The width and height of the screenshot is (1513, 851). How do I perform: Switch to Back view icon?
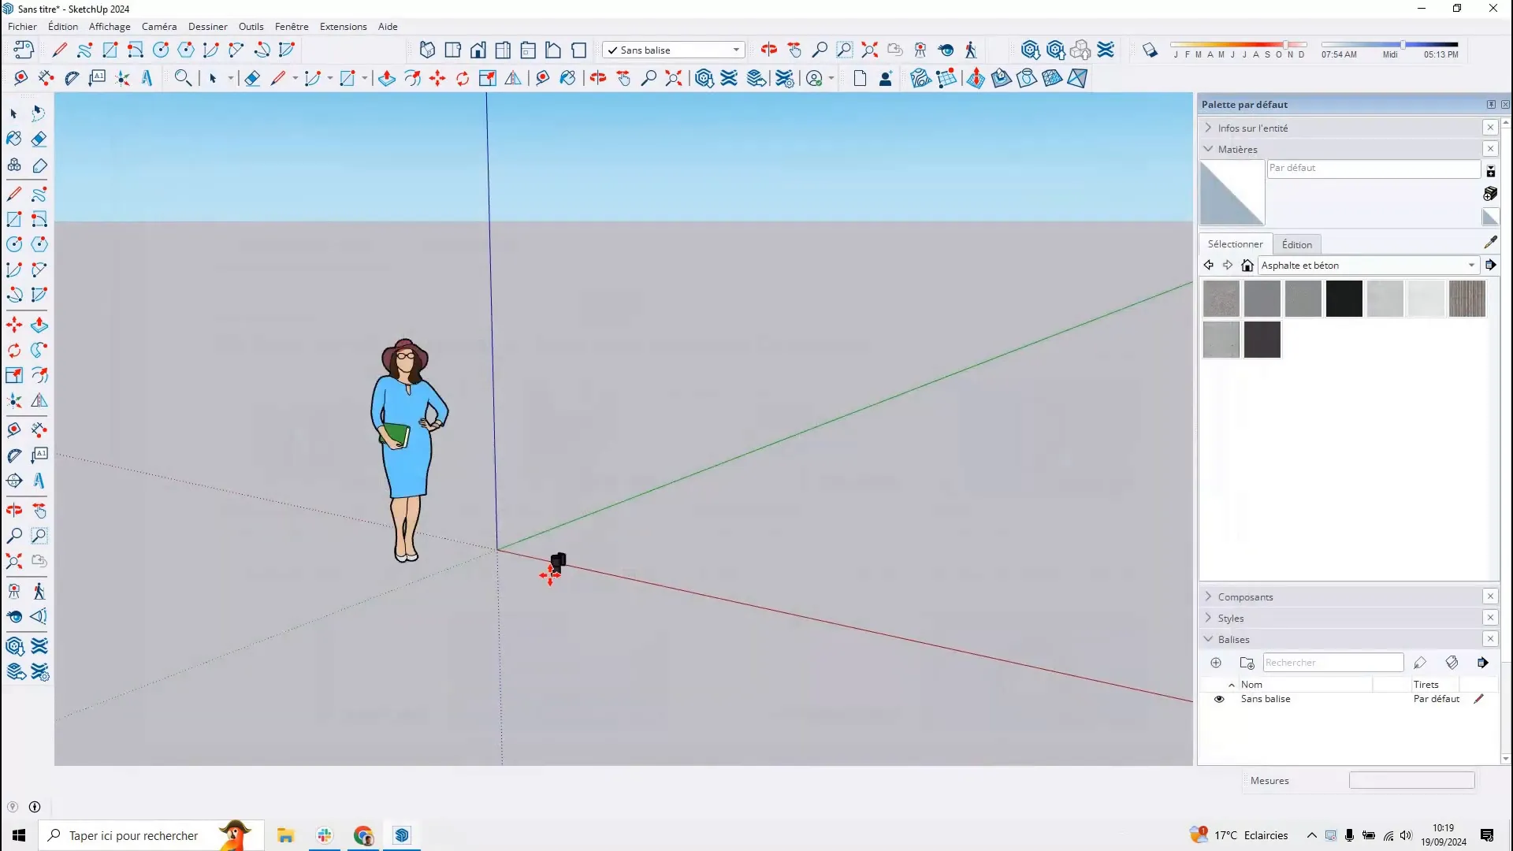point(528,50)
